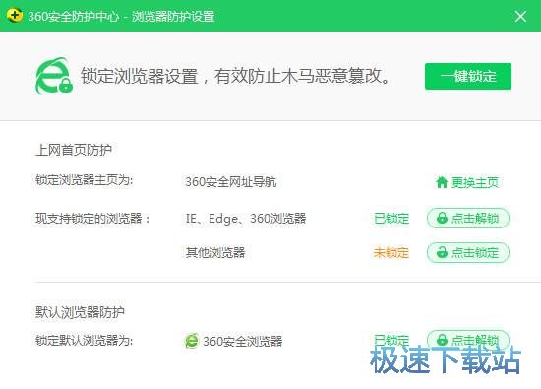Click the house icon beside 更换主页
The height and width of the screenshot is (389, 541).
tap(442, 182)
